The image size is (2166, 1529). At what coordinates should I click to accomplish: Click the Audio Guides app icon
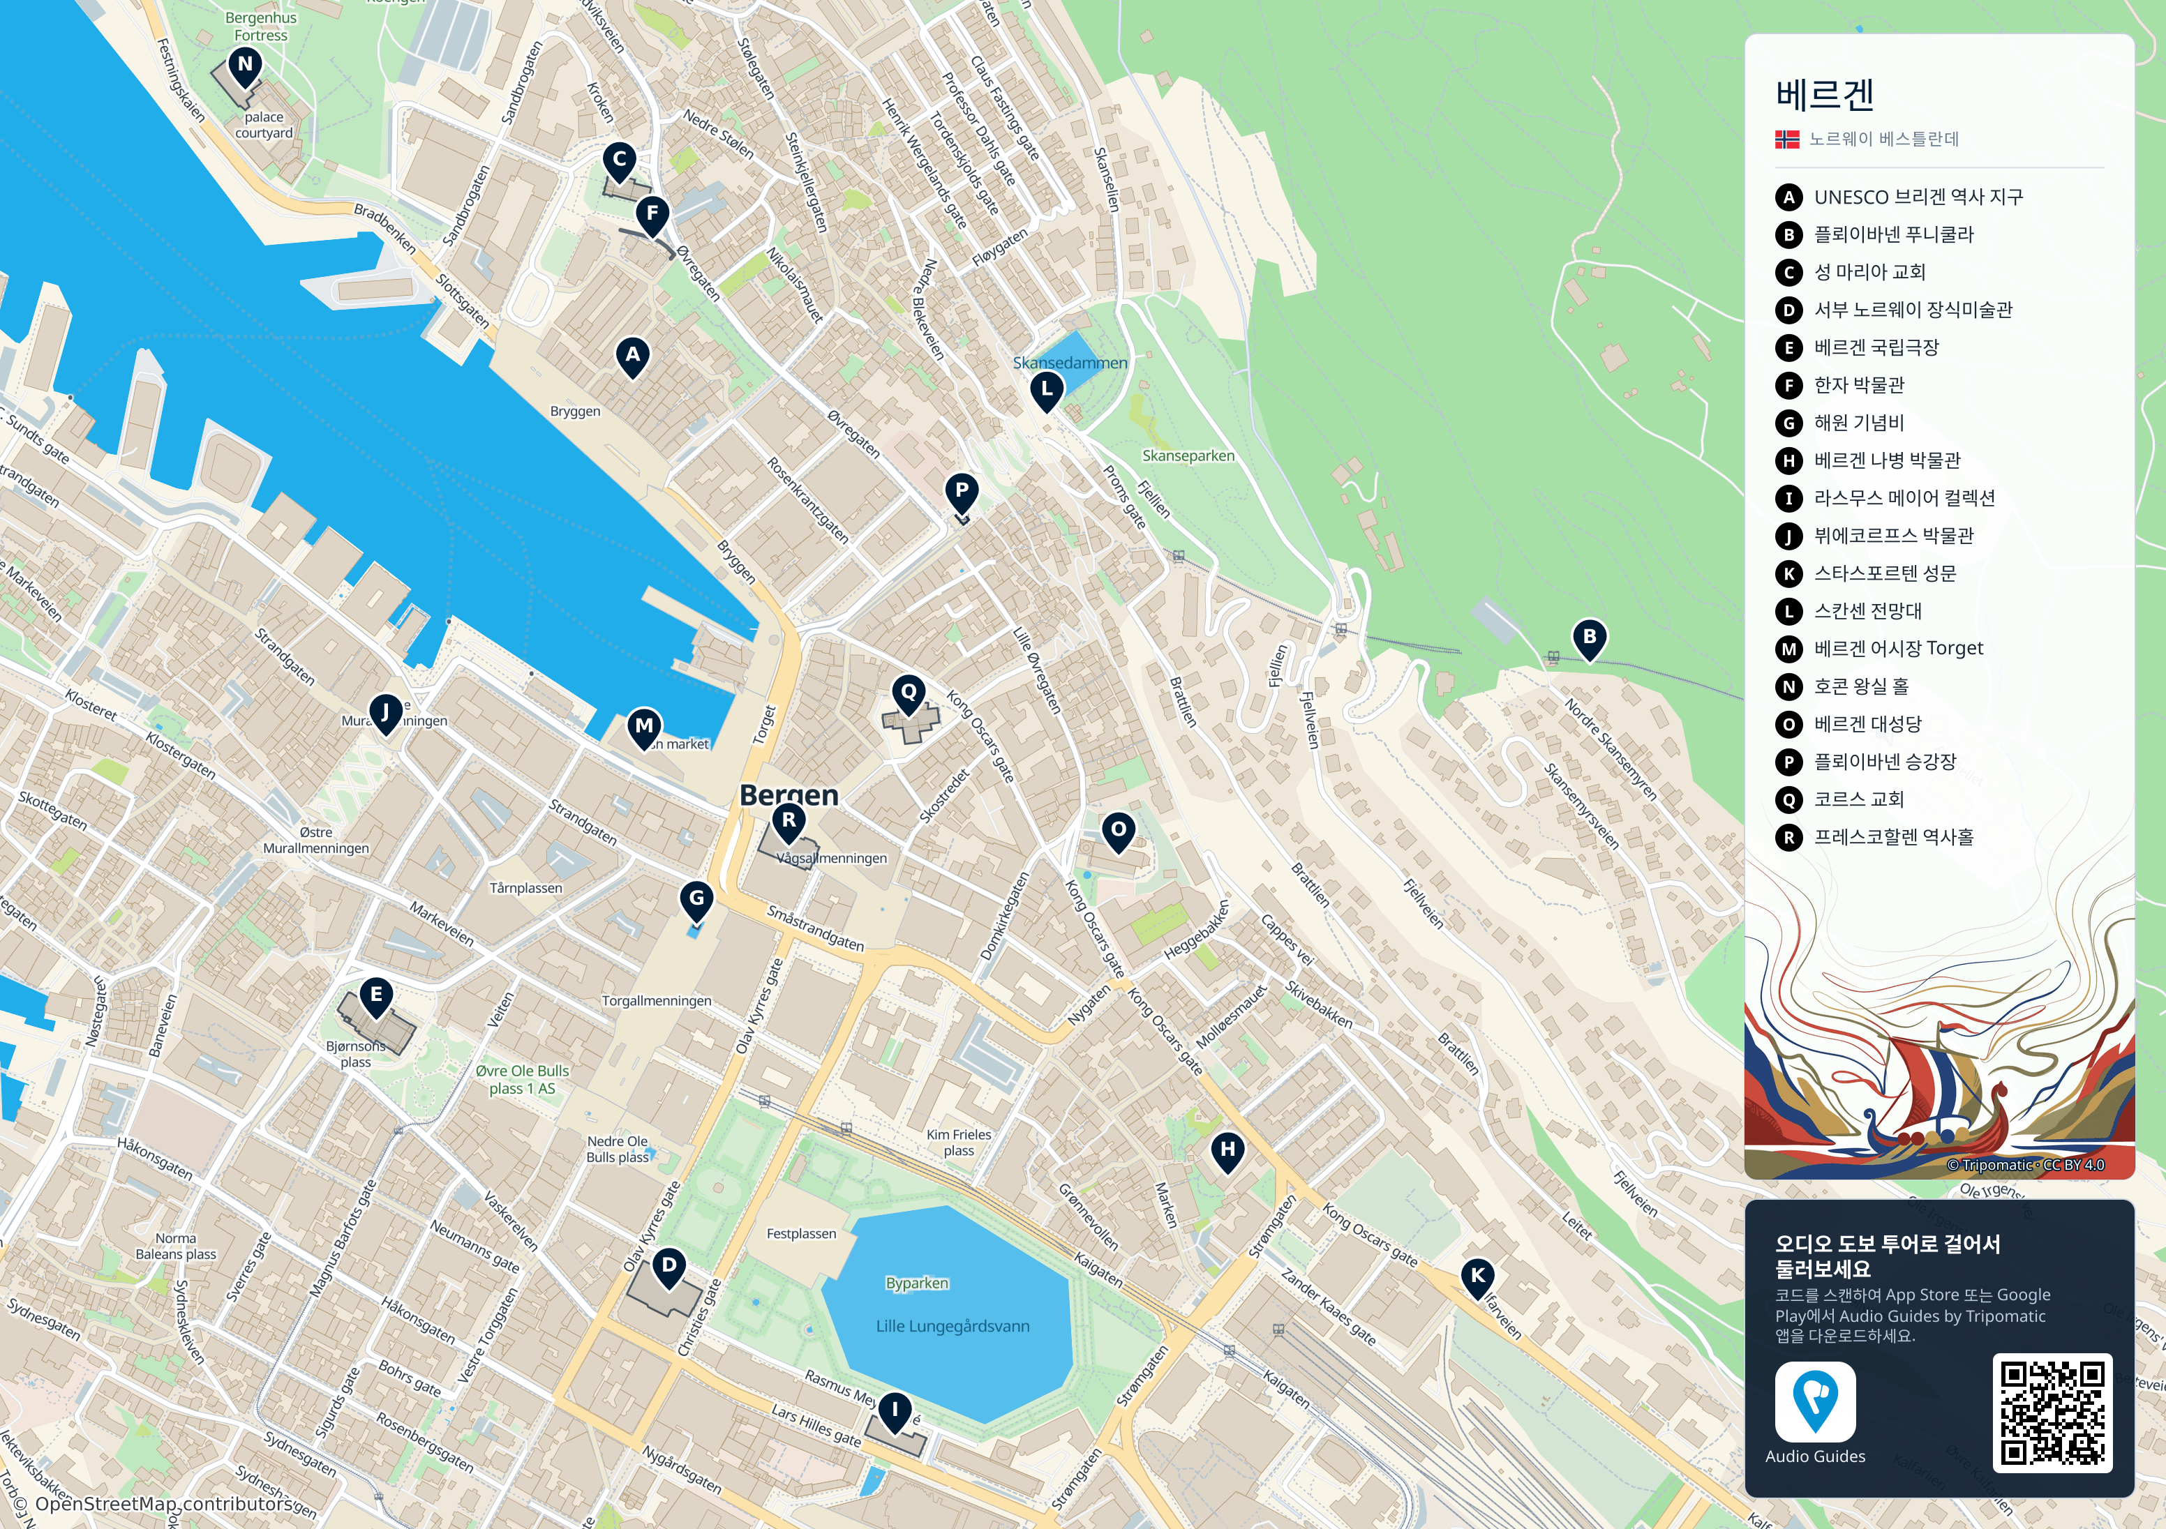tap(1815, 1401)
